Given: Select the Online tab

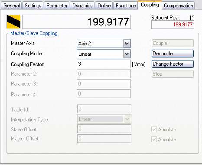Looking at the screenshot, I should 104,6.
